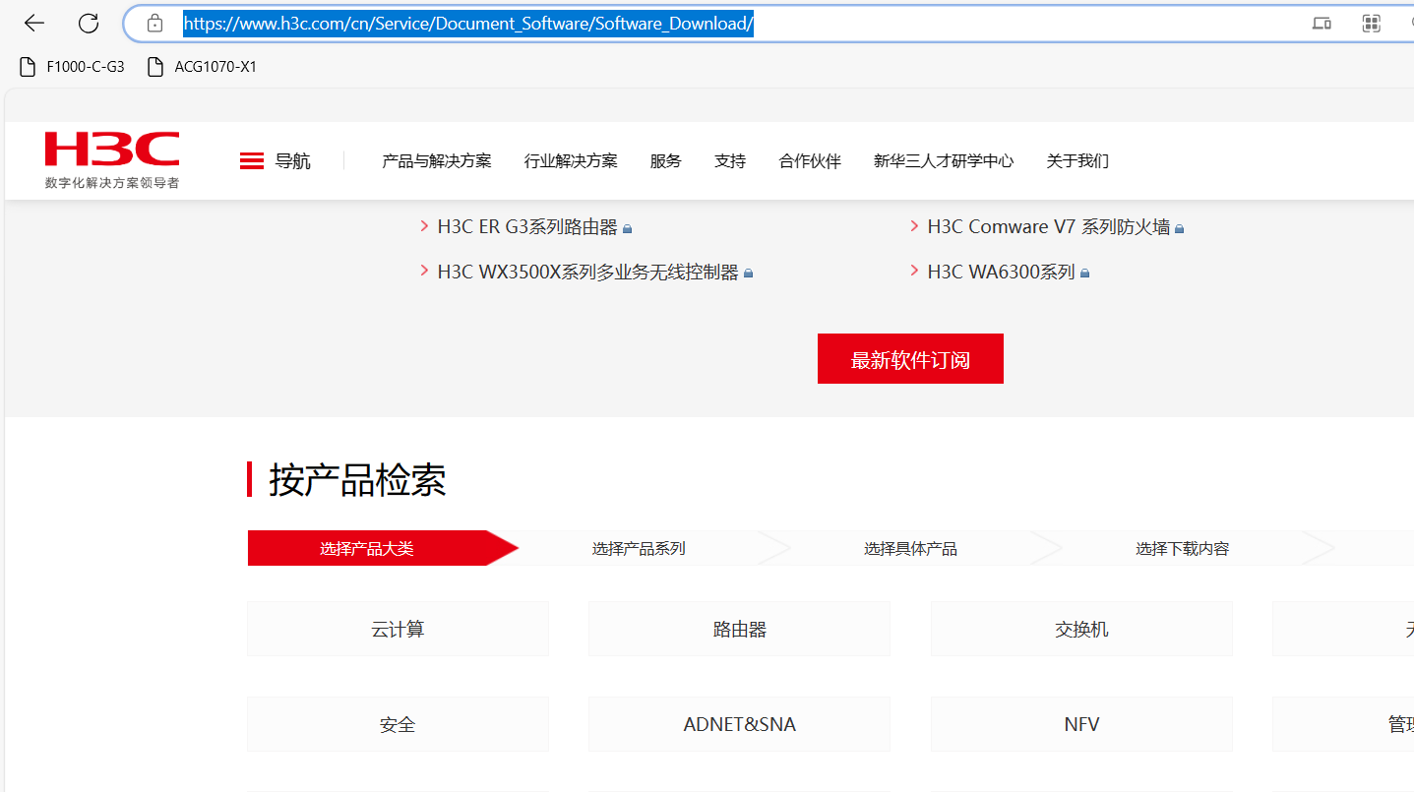
Task: Open the H3C ER G3系列路由器 link
Action: (x=527, y=227)
